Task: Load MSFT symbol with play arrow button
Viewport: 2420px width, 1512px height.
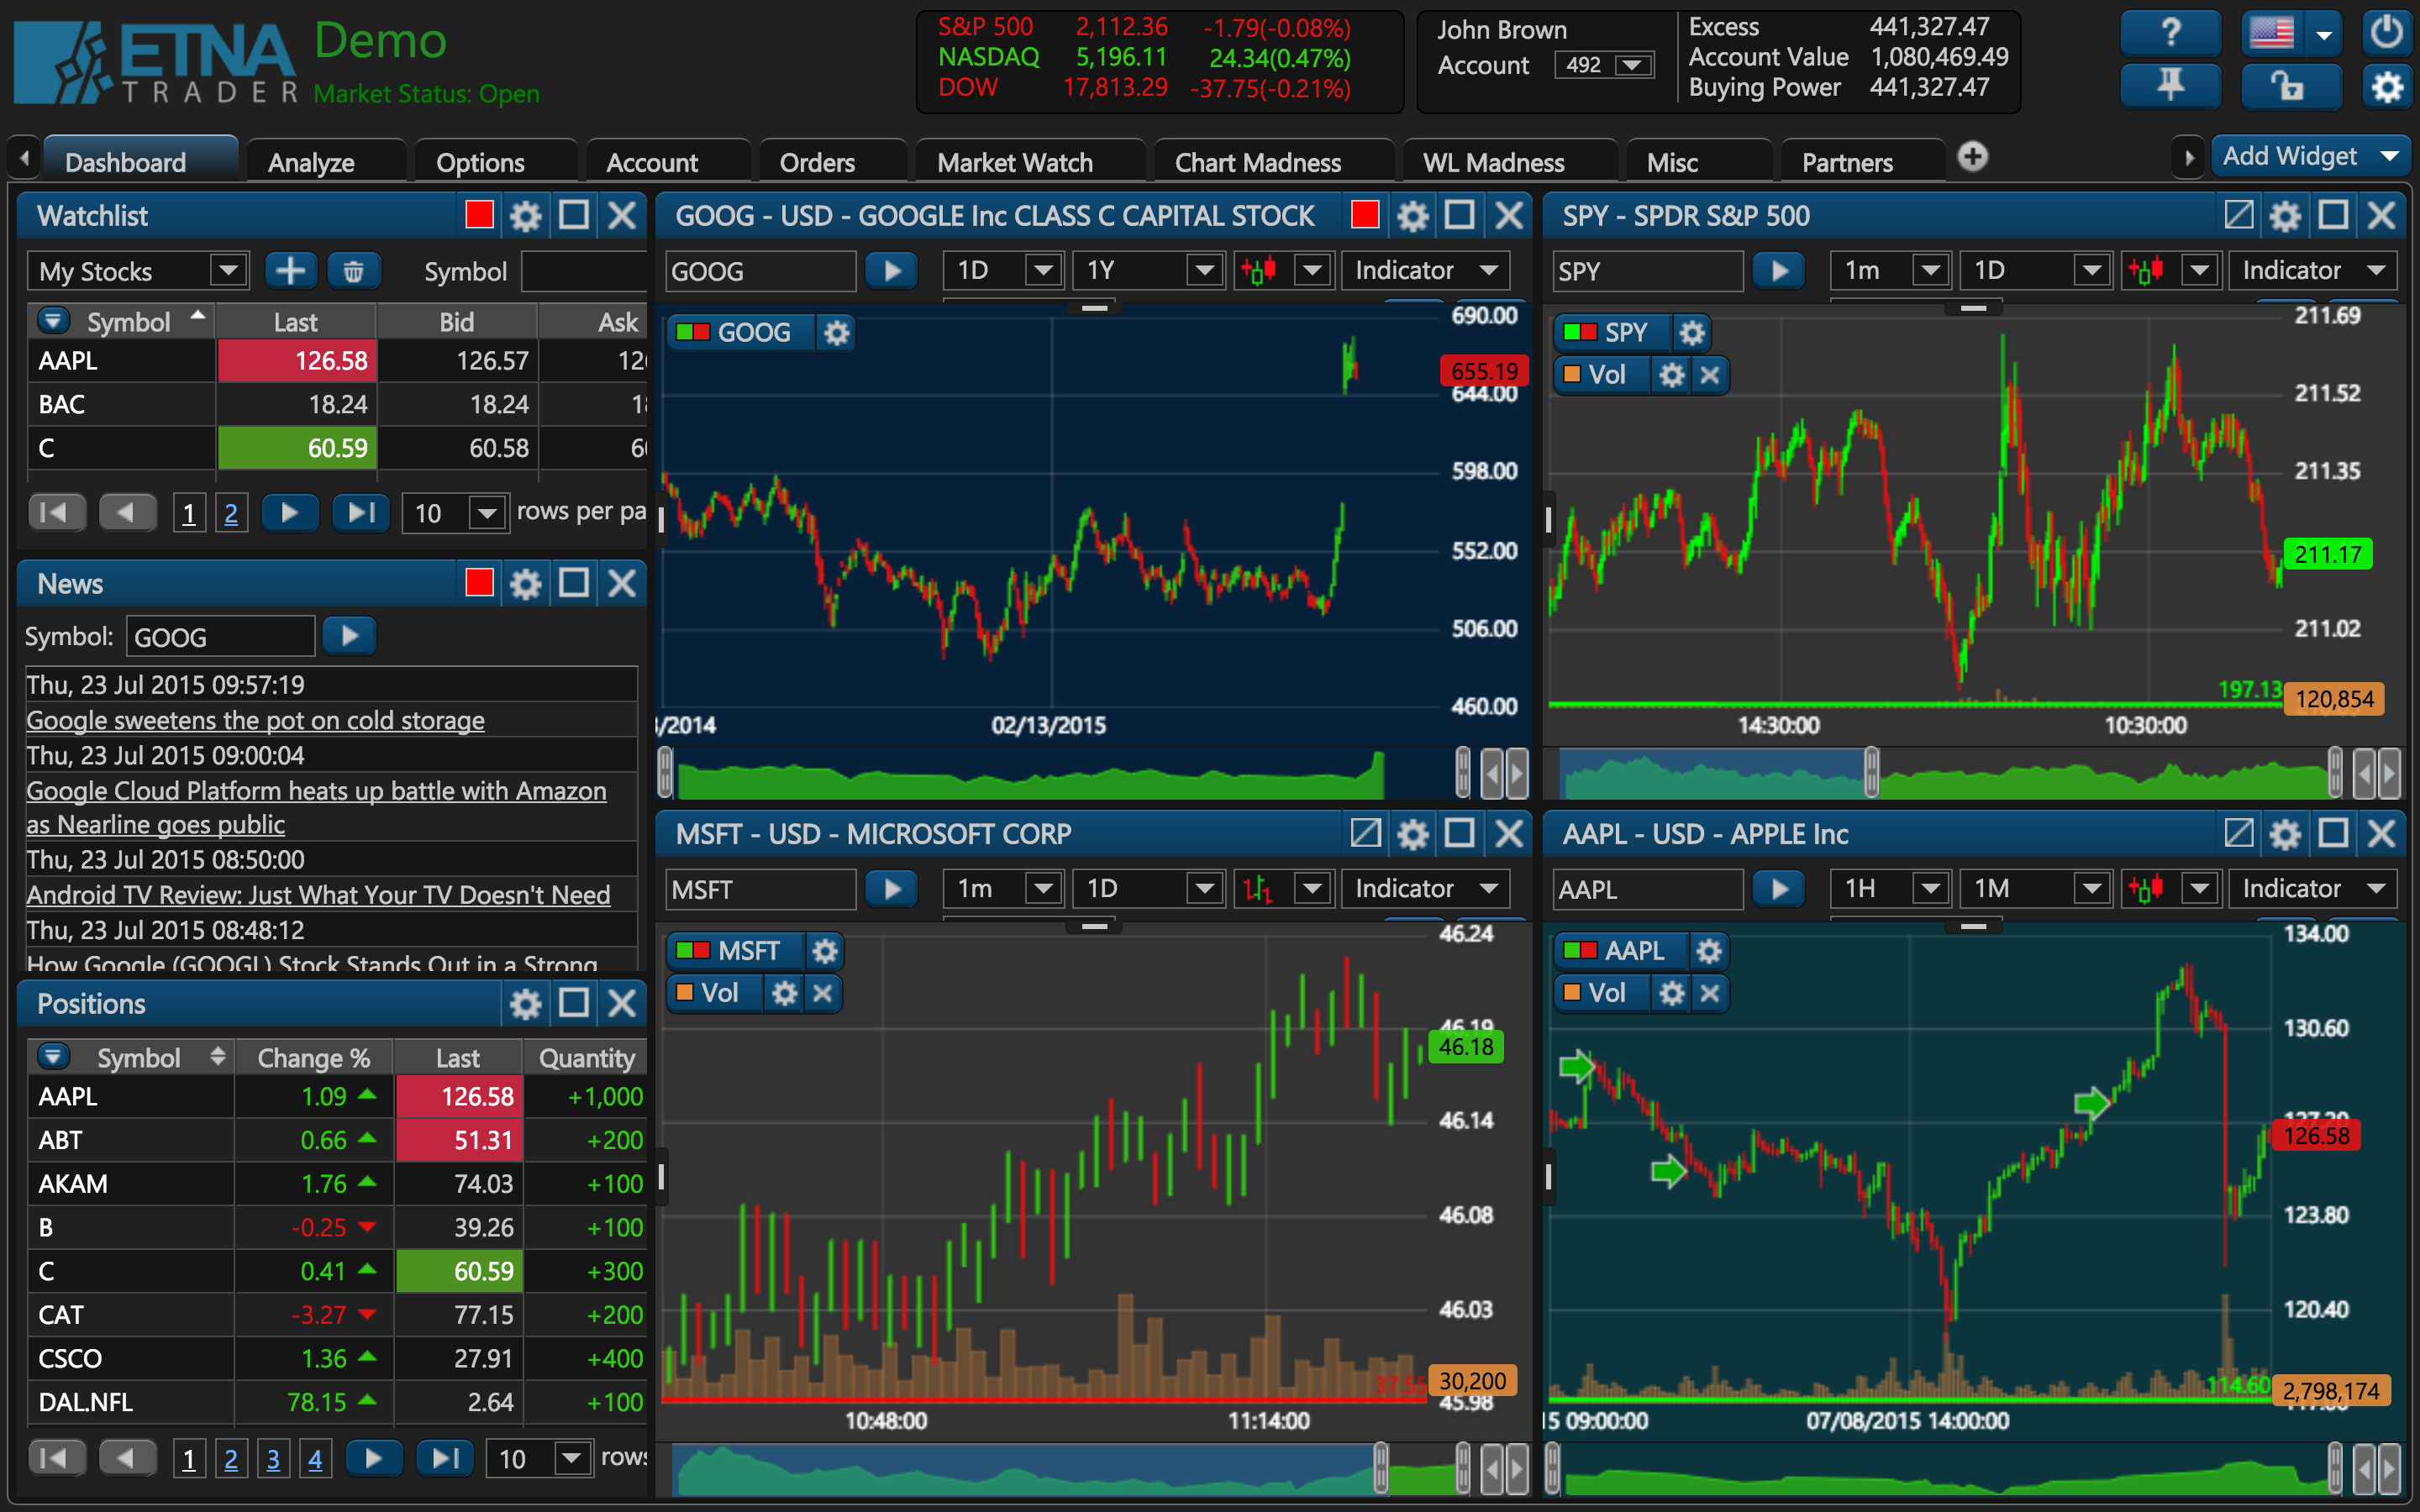Action: 891,889
